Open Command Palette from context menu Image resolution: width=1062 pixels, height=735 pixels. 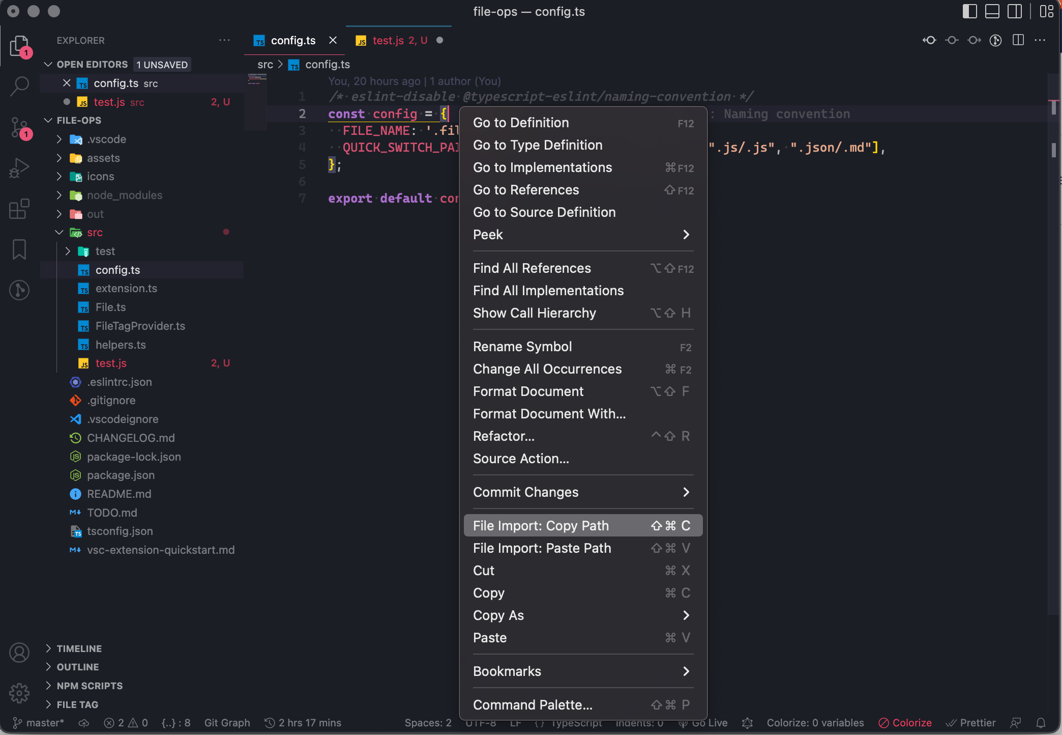point(583,705)
